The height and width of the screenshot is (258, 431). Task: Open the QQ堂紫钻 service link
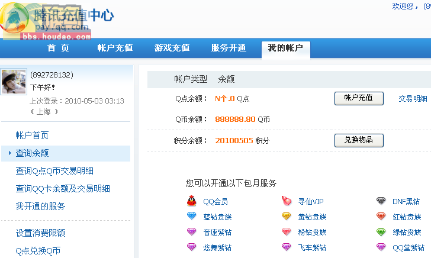(x=409, y=248)
